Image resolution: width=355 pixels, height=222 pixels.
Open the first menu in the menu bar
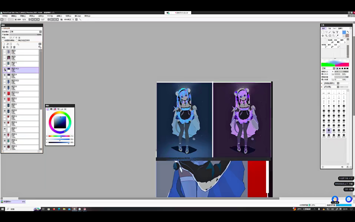[5, 16]
